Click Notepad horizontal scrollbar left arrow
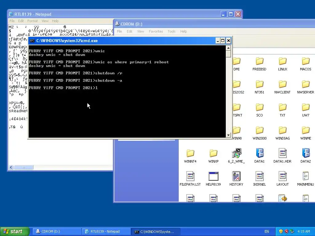The image size is (315, 236). click(x=11, y=167)
